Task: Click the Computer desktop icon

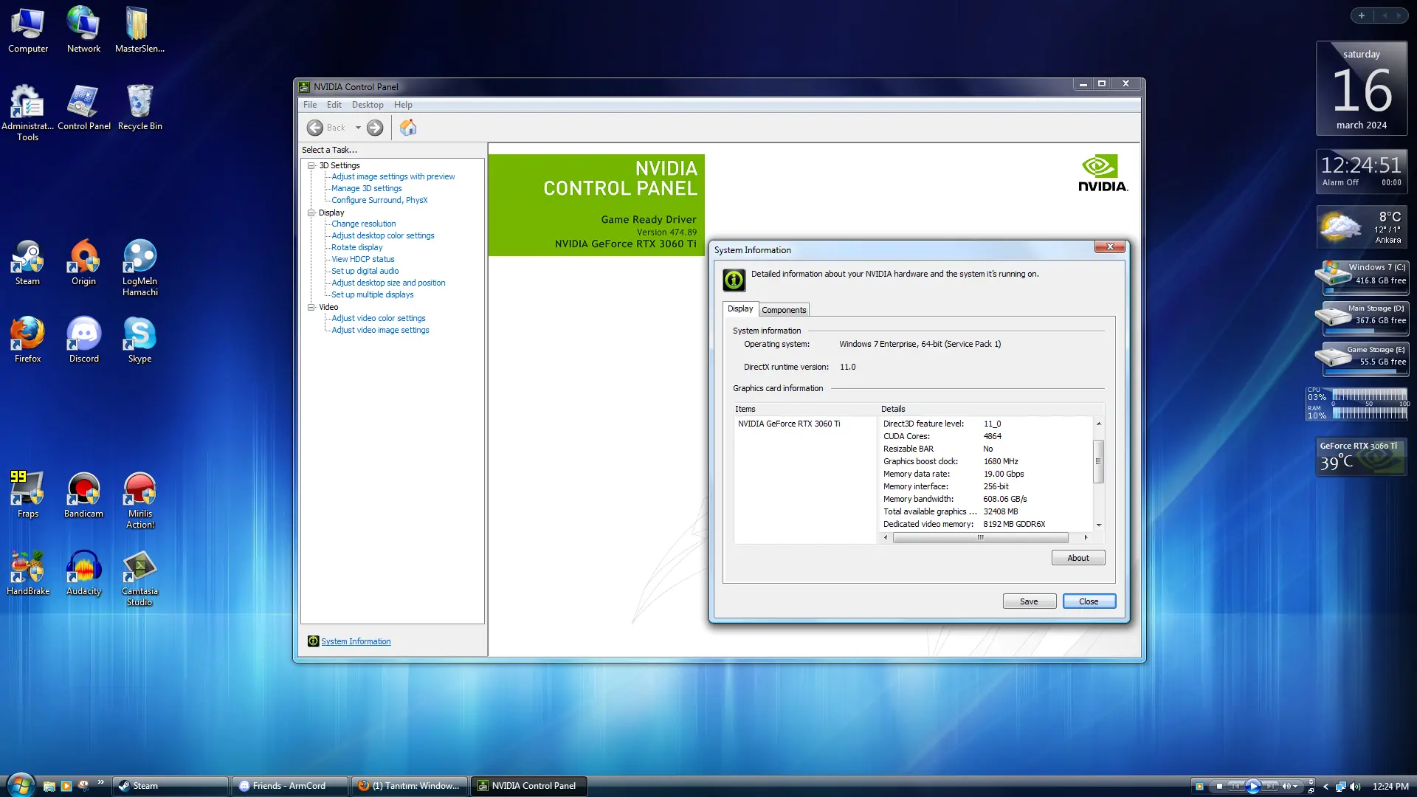Action: pyautogui.click(x=28, y=31)
